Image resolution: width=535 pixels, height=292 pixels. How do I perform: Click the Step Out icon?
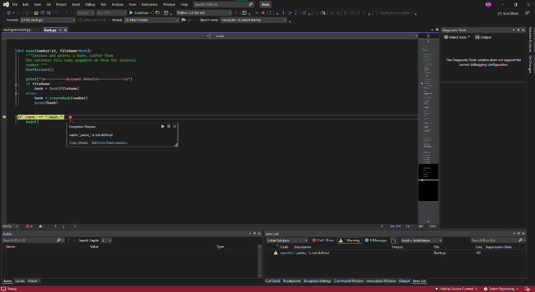point(296,13)
